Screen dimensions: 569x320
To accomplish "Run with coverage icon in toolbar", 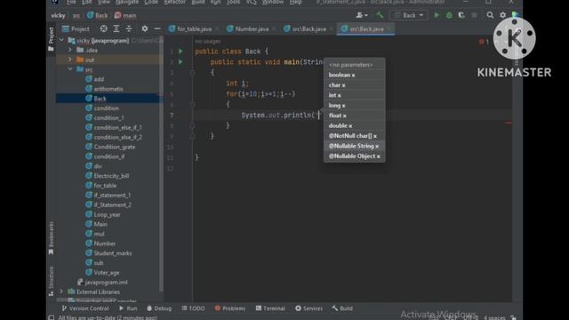I will pyautogui.click(x=461, y=15).
